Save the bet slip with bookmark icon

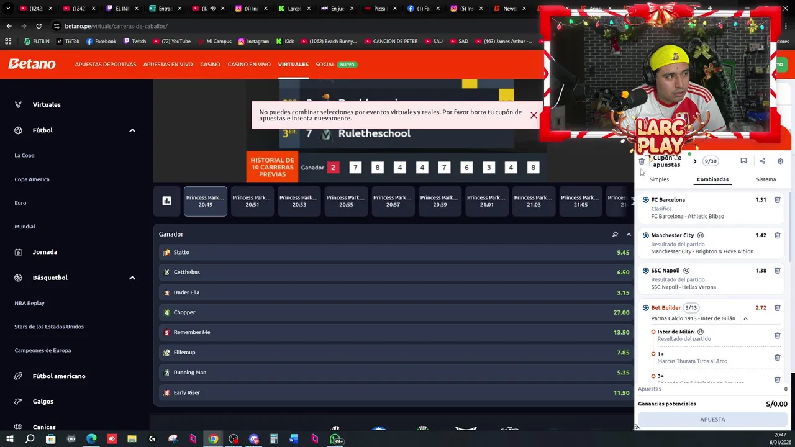click(743, 161)
